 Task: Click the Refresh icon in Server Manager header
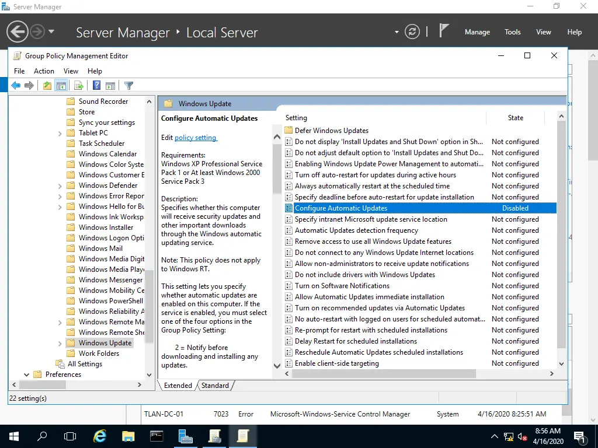(x=412, y=32)
